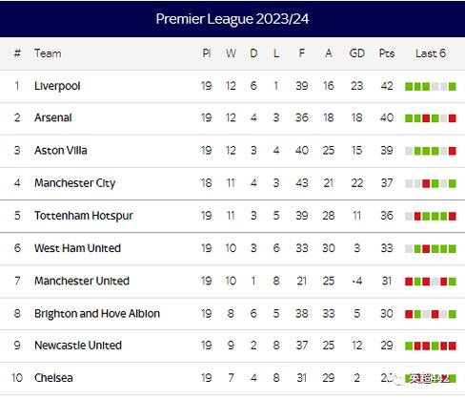This screenshot has width=465, height=399.
Task: Sort table by Pts column header
Action: point(387,53)
